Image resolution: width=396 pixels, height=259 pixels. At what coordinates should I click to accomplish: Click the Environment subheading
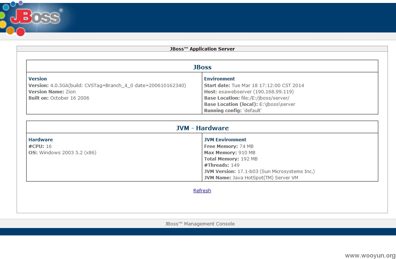[x=220, y=79]
